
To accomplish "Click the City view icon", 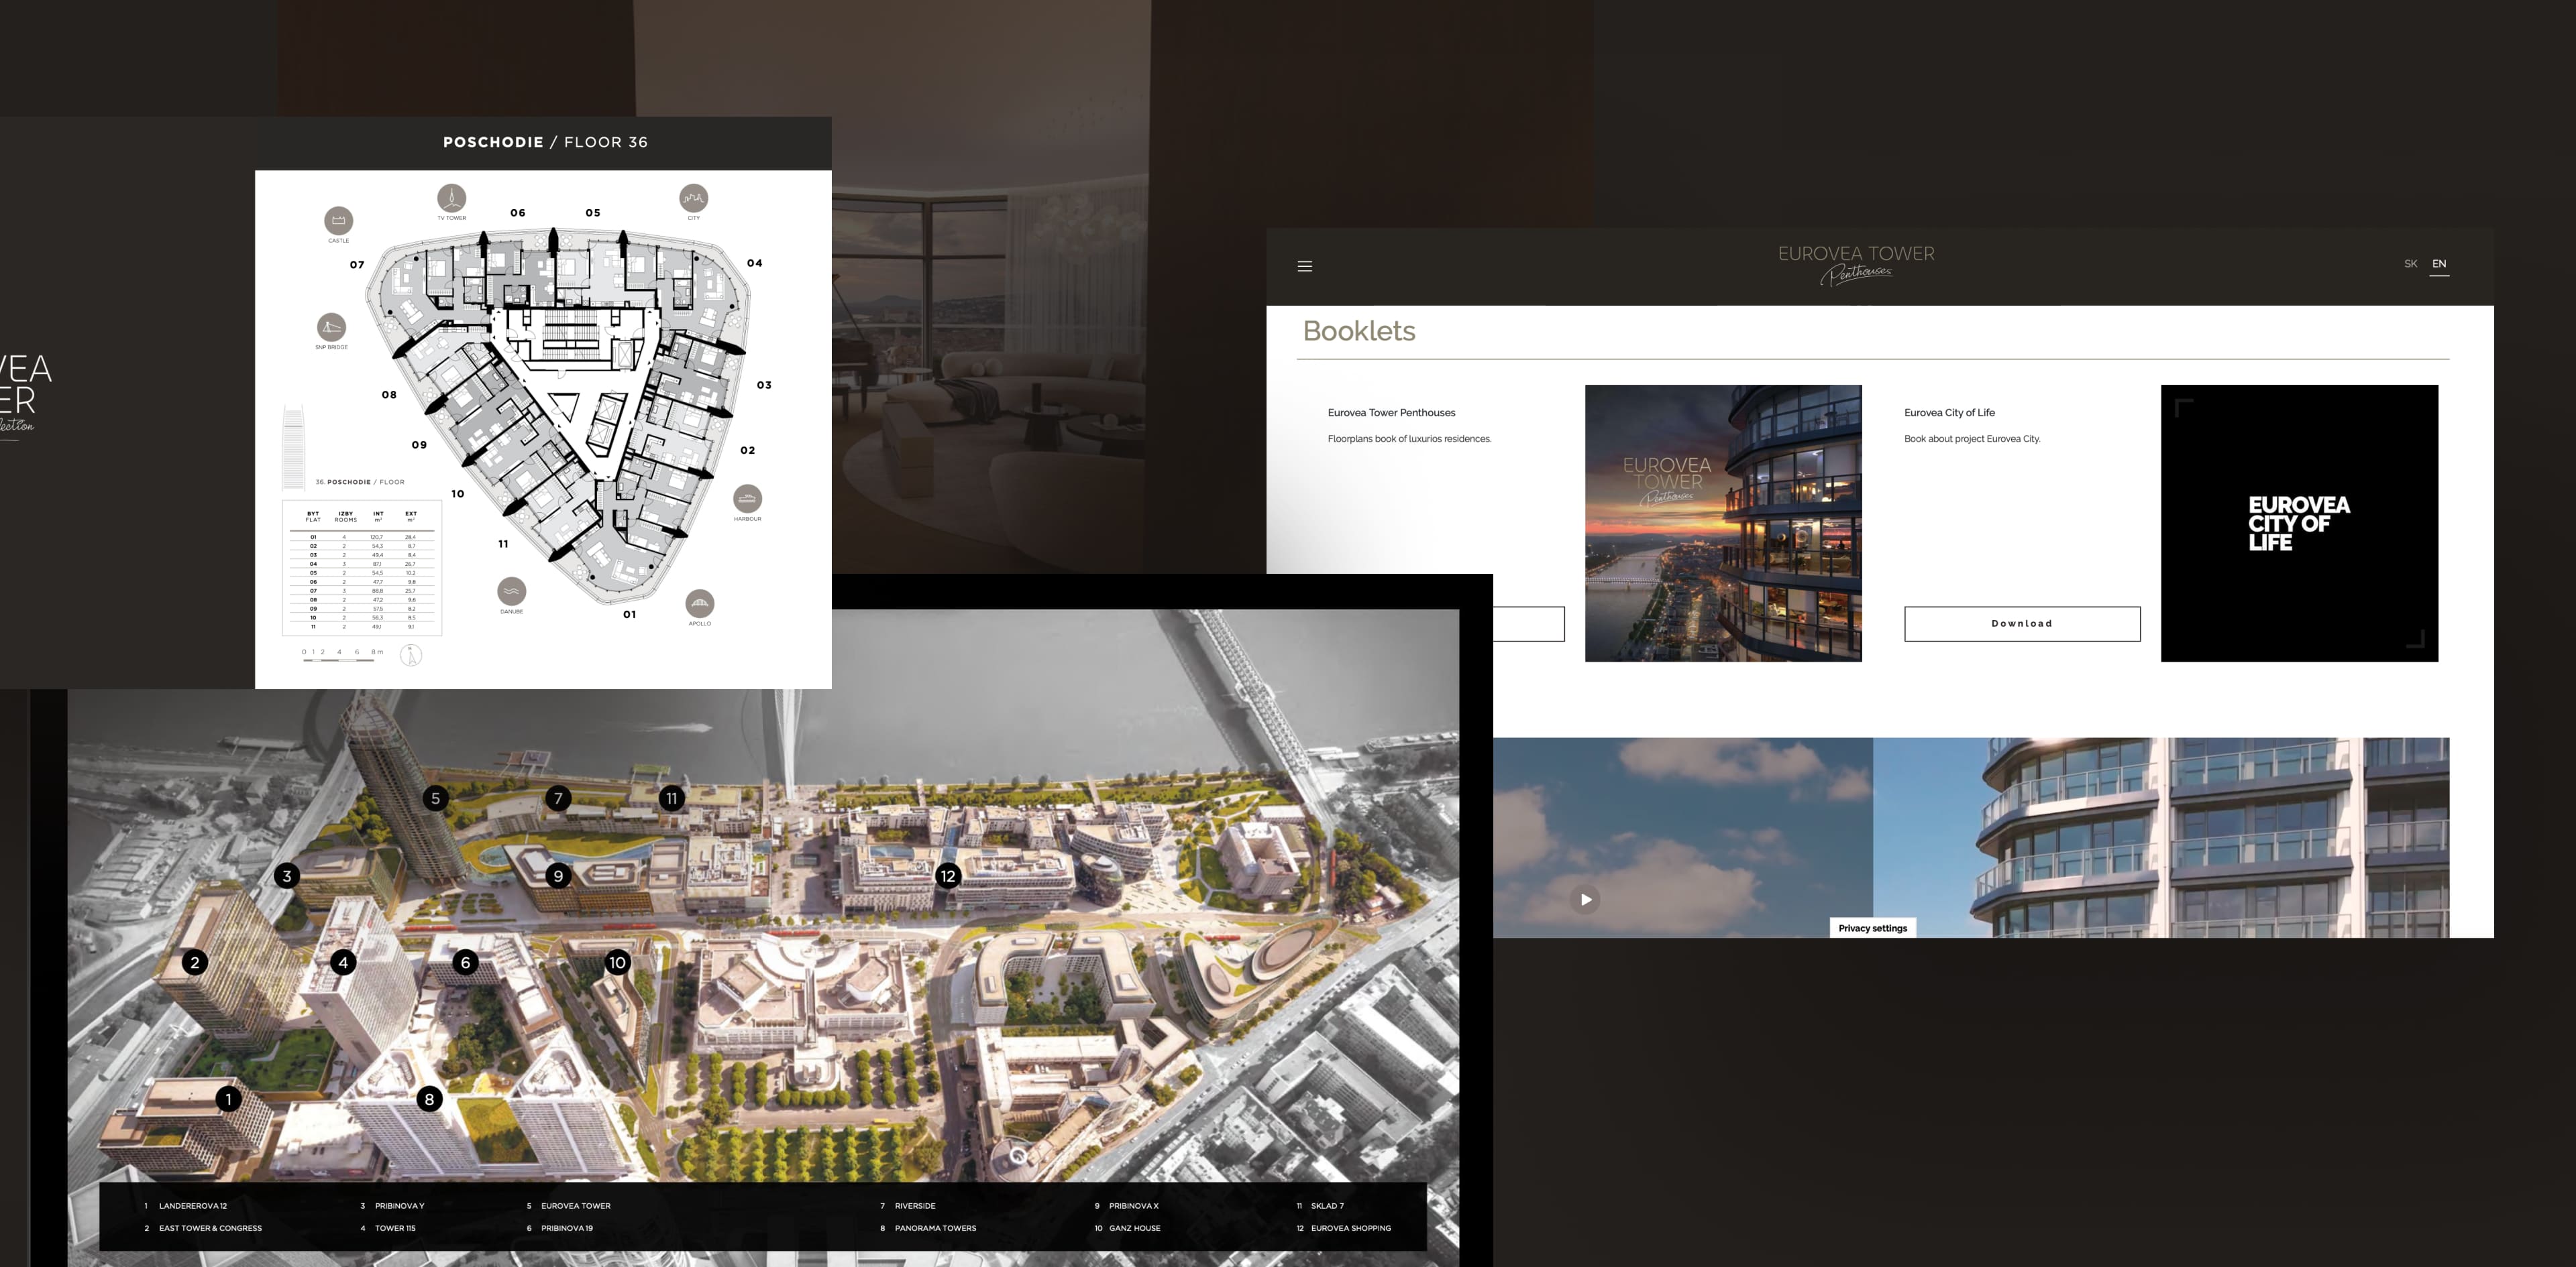I will (693, 198).
